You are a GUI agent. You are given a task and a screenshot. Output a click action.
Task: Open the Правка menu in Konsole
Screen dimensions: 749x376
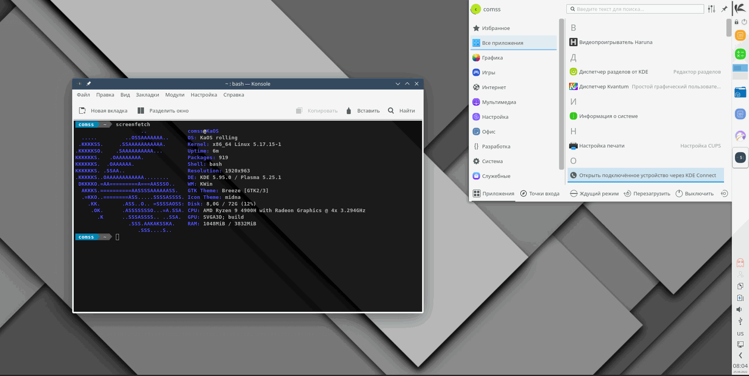tap(105, 95)
